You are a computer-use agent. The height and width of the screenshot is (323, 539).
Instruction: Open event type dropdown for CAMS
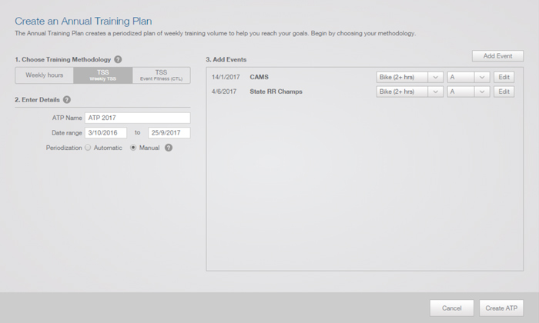410,77
